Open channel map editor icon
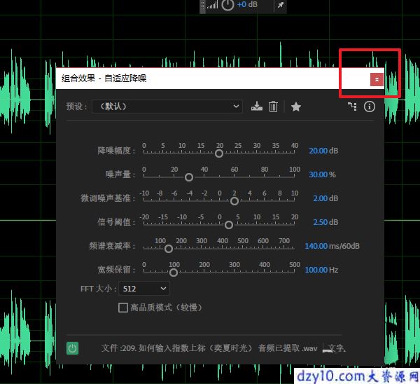The image size is (420, 384). (x=352, y=107)
